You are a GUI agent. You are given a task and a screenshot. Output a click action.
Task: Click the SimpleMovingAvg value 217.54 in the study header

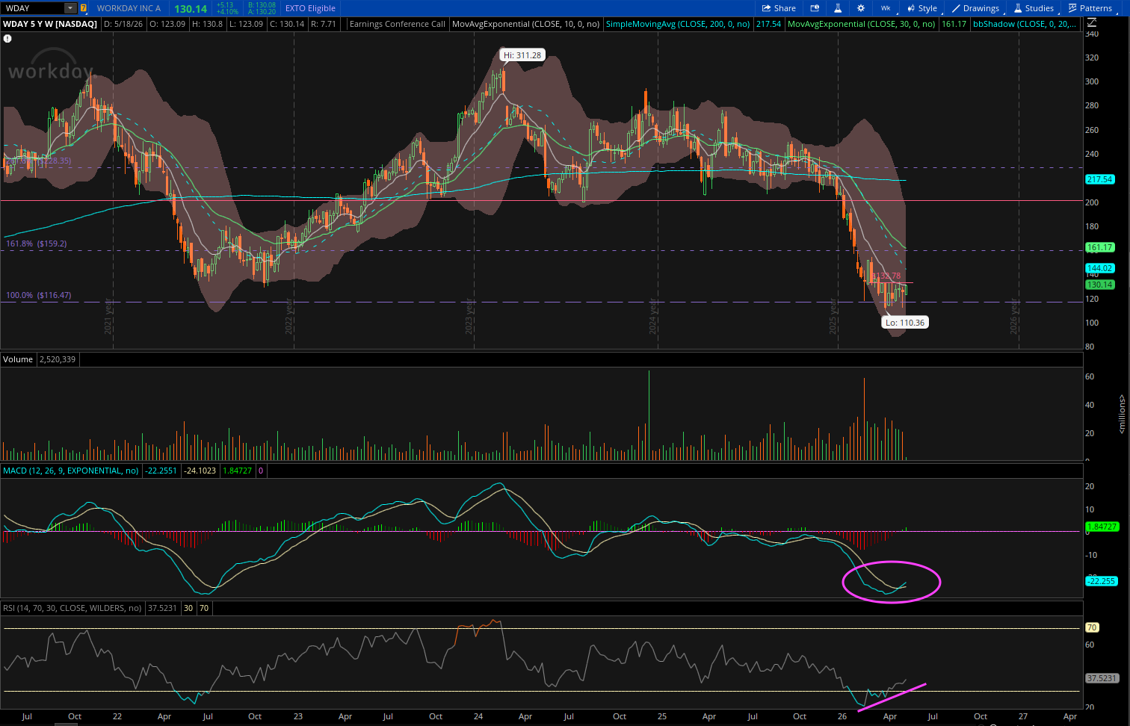click(768, 24)
